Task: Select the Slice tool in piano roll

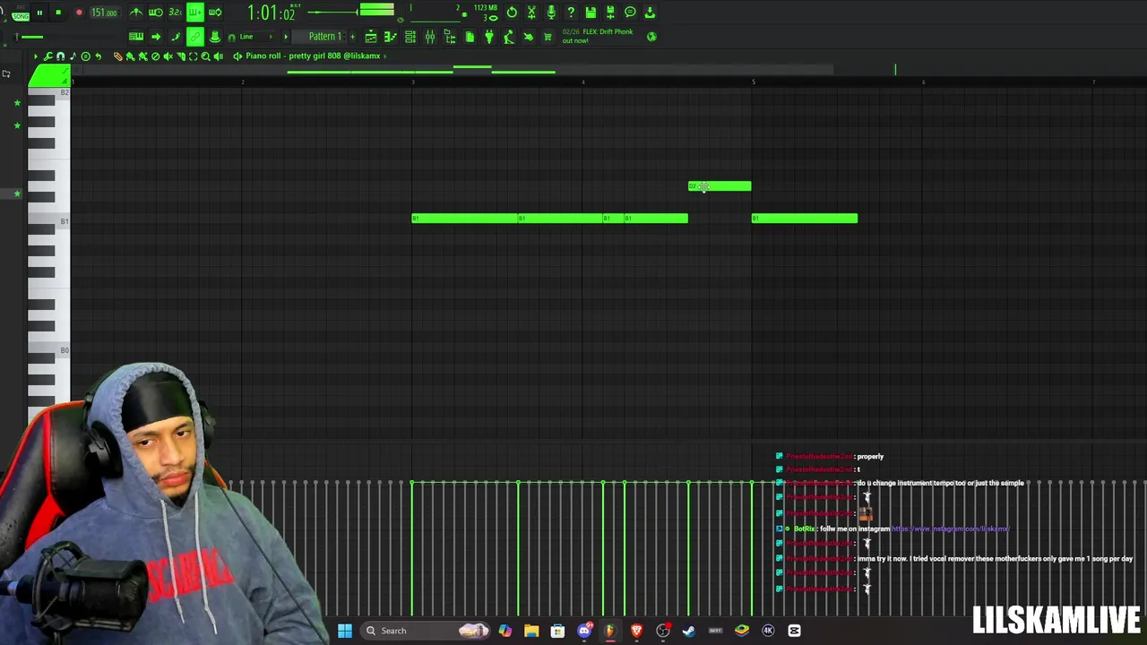Action: 180,56
